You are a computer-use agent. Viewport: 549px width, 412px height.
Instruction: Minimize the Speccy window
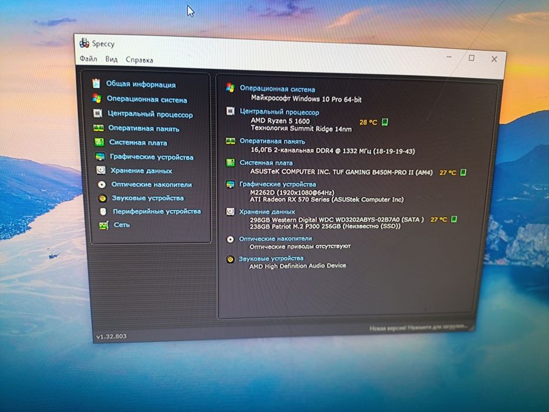point(449,57)
